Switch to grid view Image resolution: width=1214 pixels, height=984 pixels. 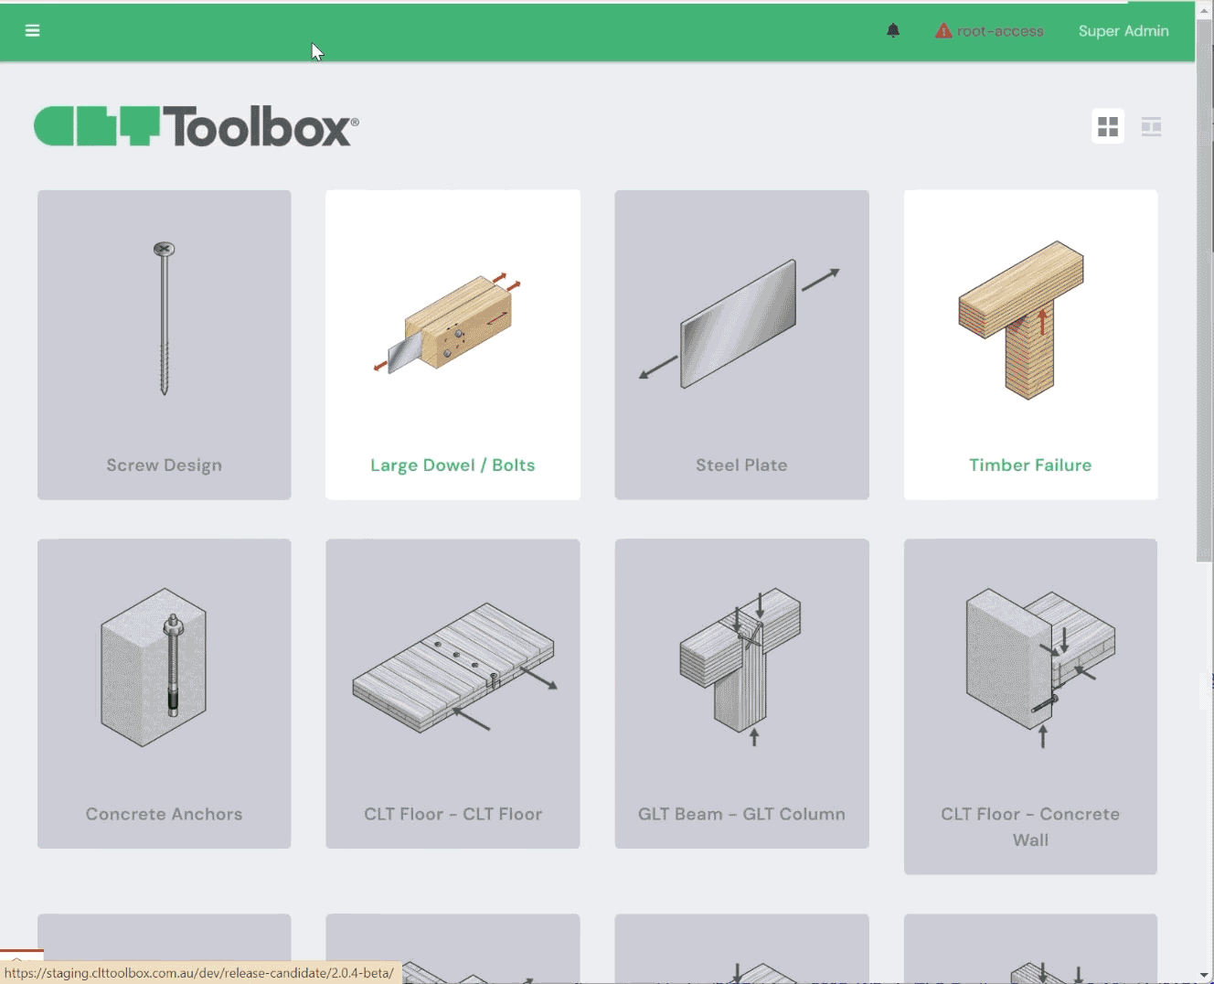point(1108,126)
